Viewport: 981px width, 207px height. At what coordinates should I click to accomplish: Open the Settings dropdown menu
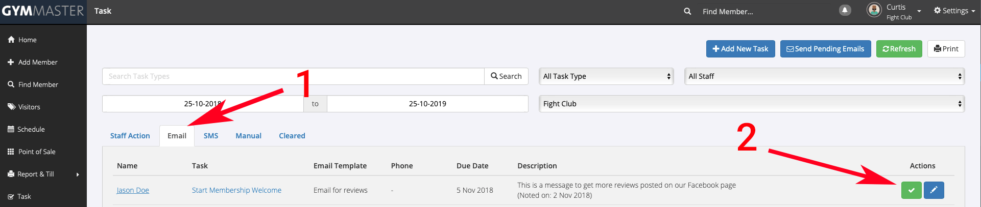[954, 11]
